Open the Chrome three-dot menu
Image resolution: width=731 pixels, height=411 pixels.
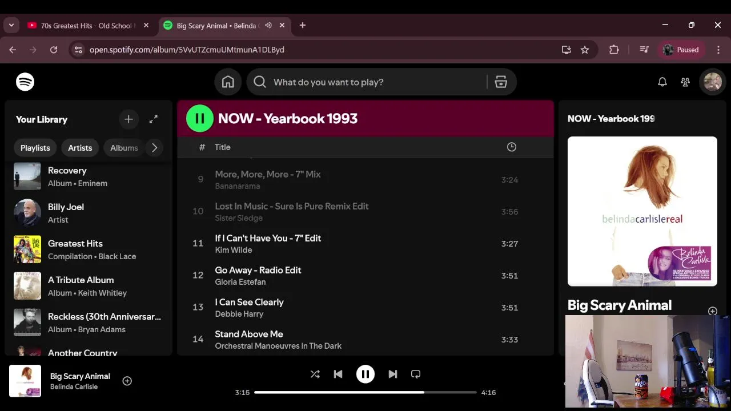718,50
